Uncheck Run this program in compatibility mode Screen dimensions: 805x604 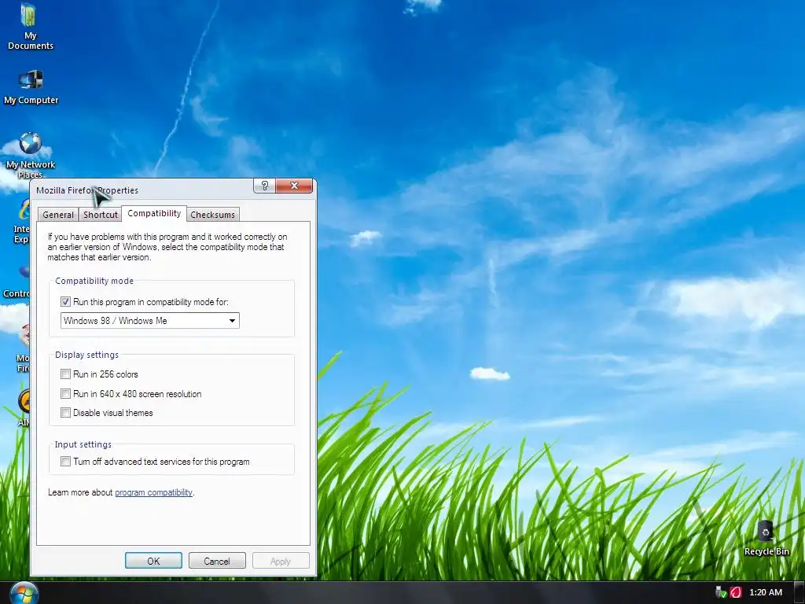click(65, 301)
